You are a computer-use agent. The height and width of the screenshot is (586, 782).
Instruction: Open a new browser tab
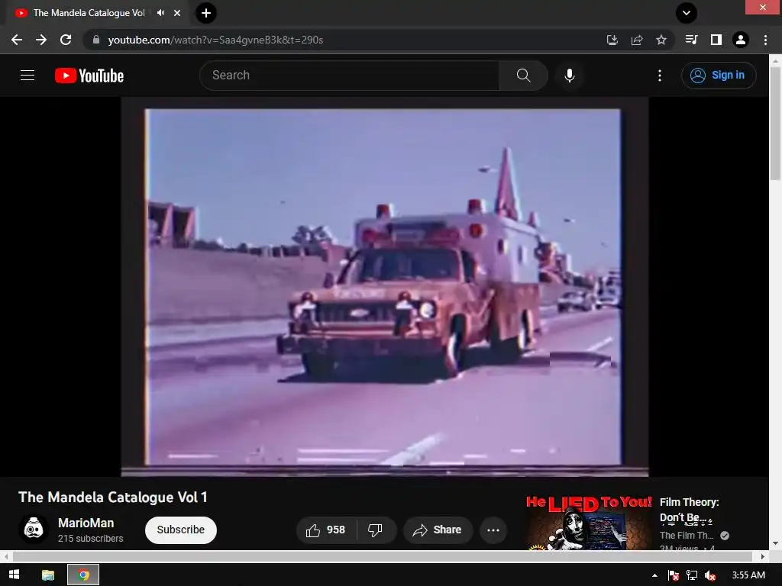tap(206, 13)
